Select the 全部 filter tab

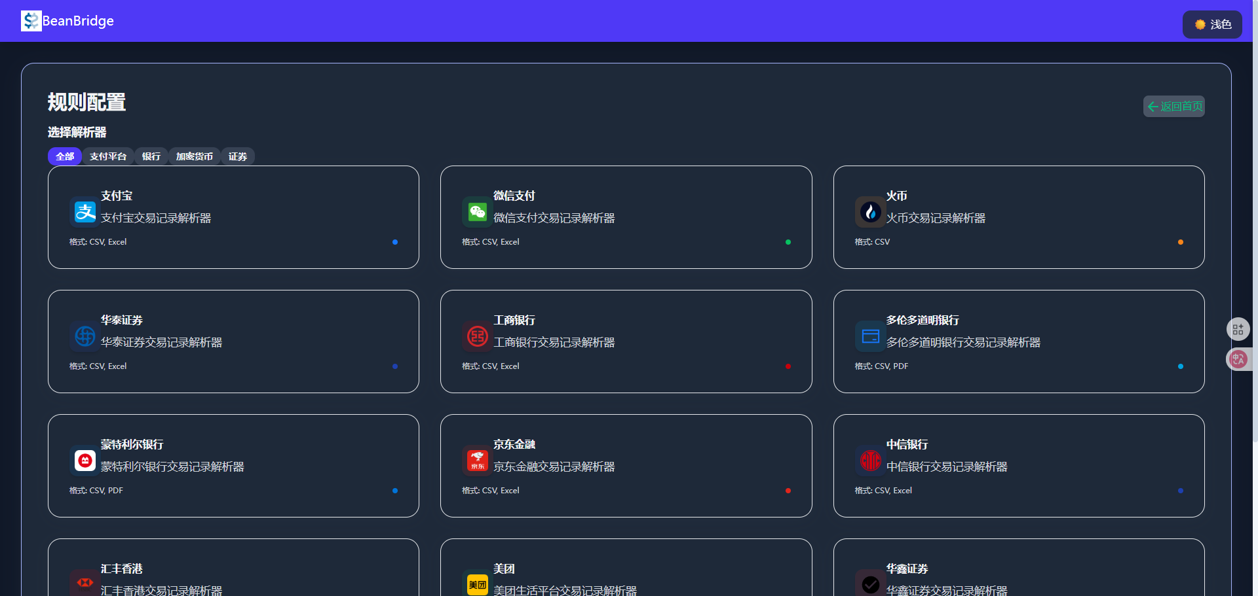65,156
